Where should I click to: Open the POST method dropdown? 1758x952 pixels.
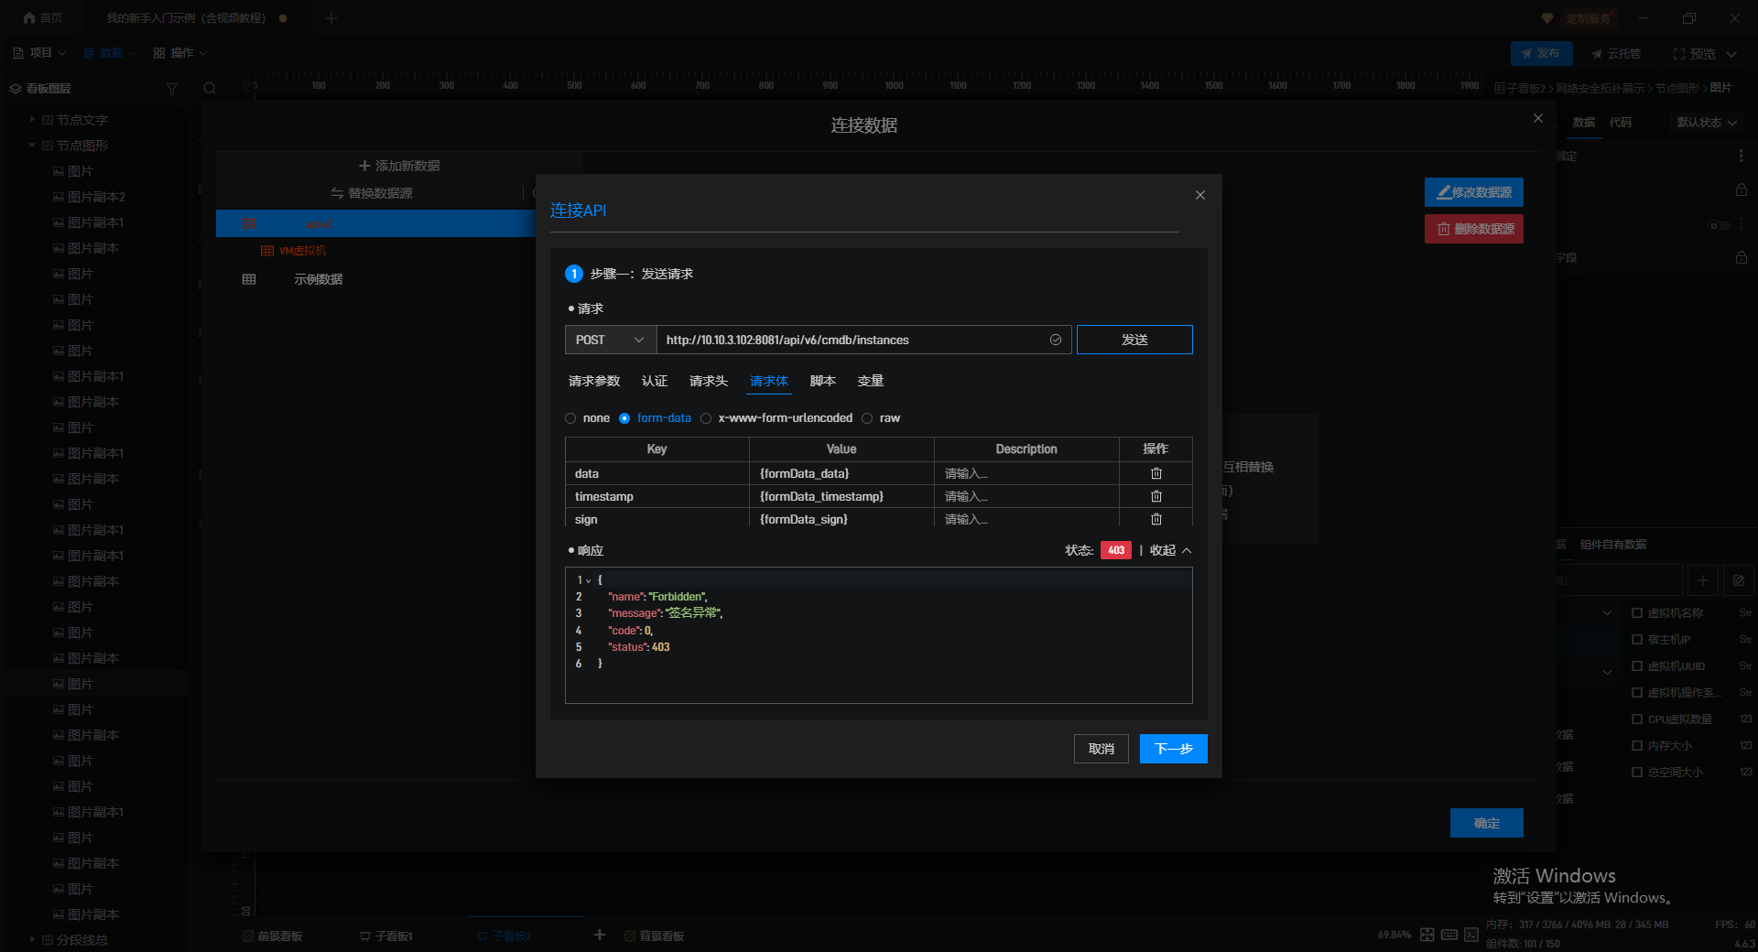point(610,340)
